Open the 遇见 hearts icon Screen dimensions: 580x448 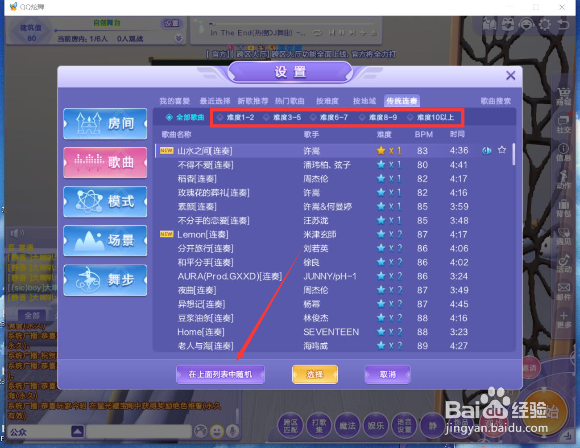pyautogui.click(x=563, y=236)
